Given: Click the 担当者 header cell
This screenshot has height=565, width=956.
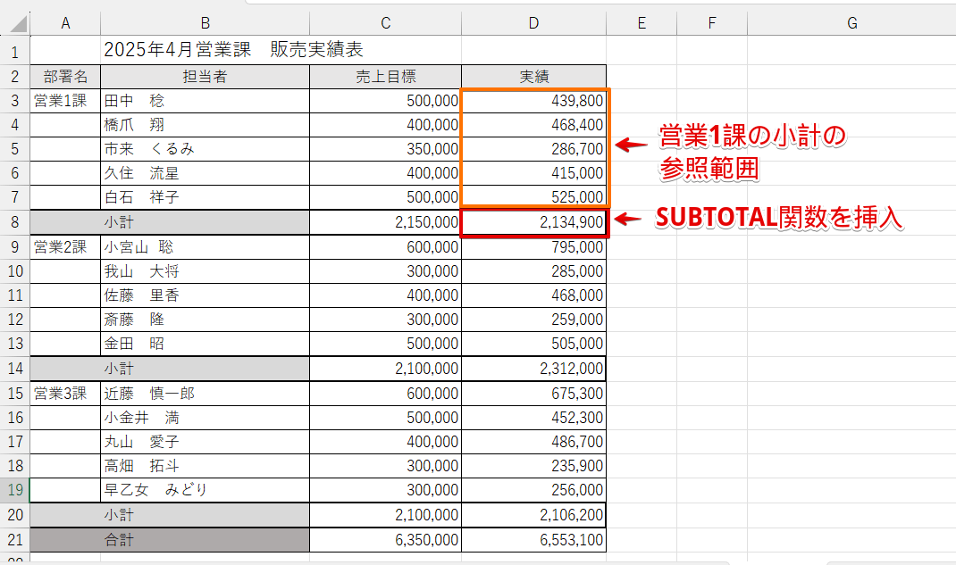Looking at the screenshot, I should coord(205,77).
